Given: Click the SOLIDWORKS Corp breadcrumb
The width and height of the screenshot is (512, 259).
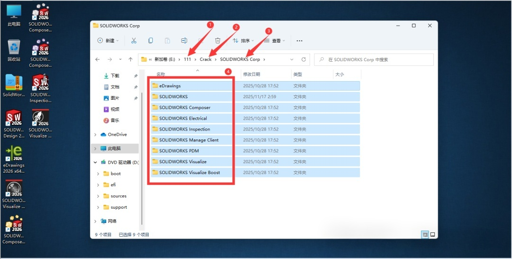Looking at the screenshot, I should [x=240, y=59].
